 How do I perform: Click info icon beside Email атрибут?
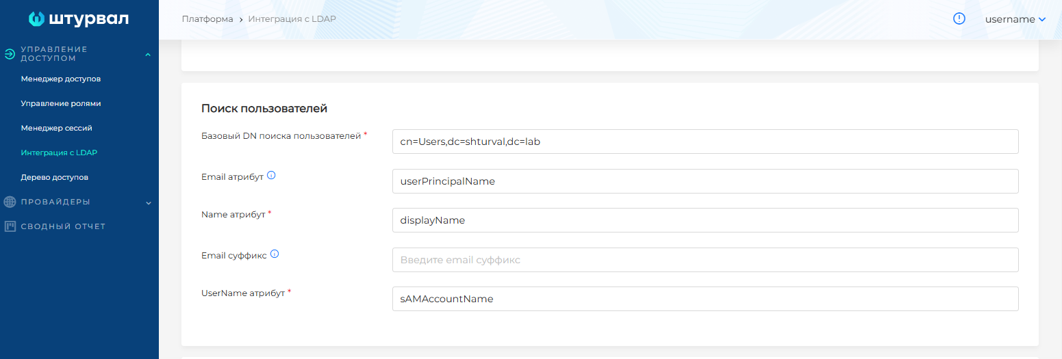point(271,176)
